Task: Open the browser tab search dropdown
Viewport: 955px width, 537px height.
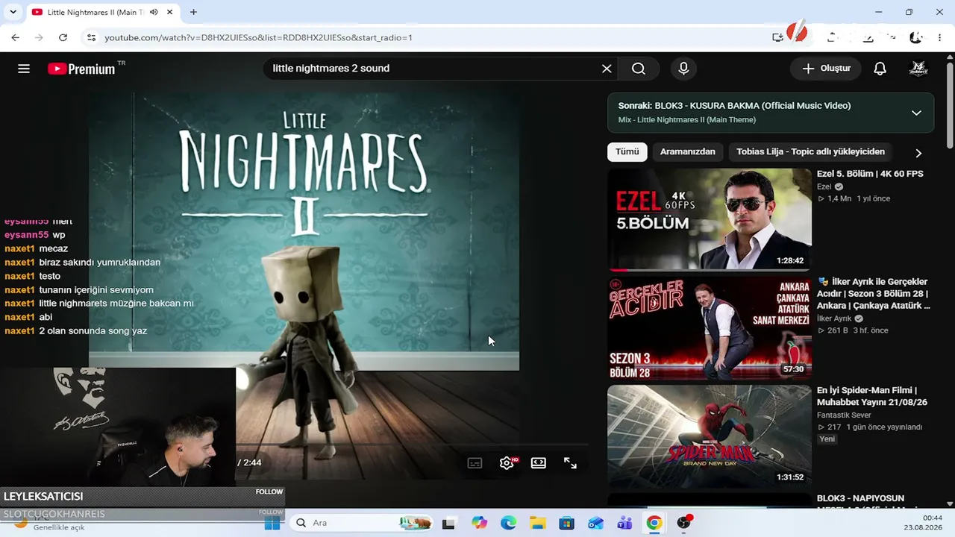Action: [13, 12]
